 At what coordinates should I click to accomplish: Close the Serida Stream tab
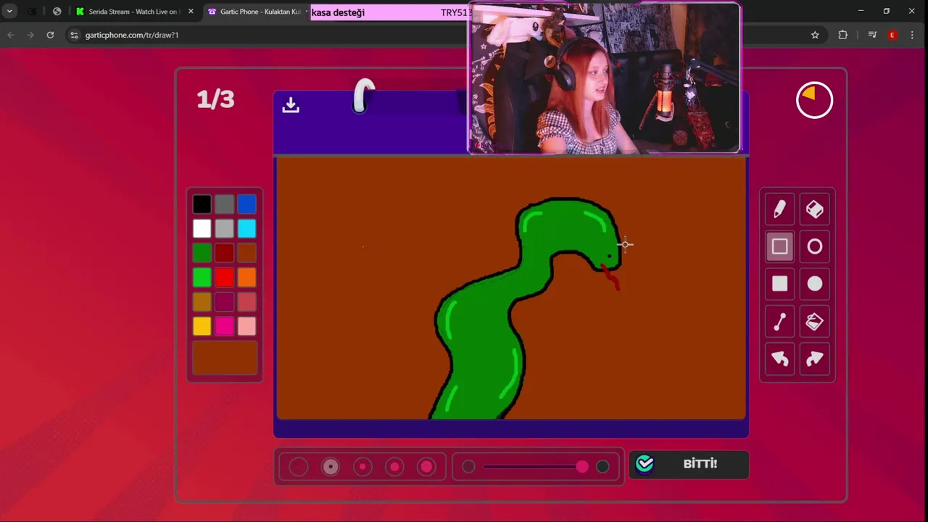pyautogui.click(x=191, y=12)
